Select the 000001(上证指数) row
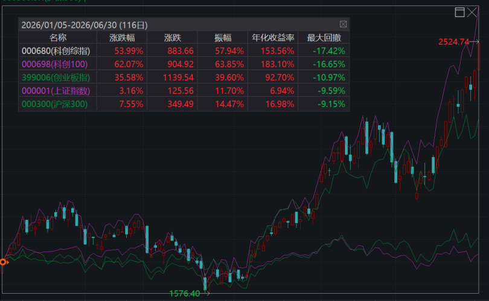 click(x=184, y=91)
